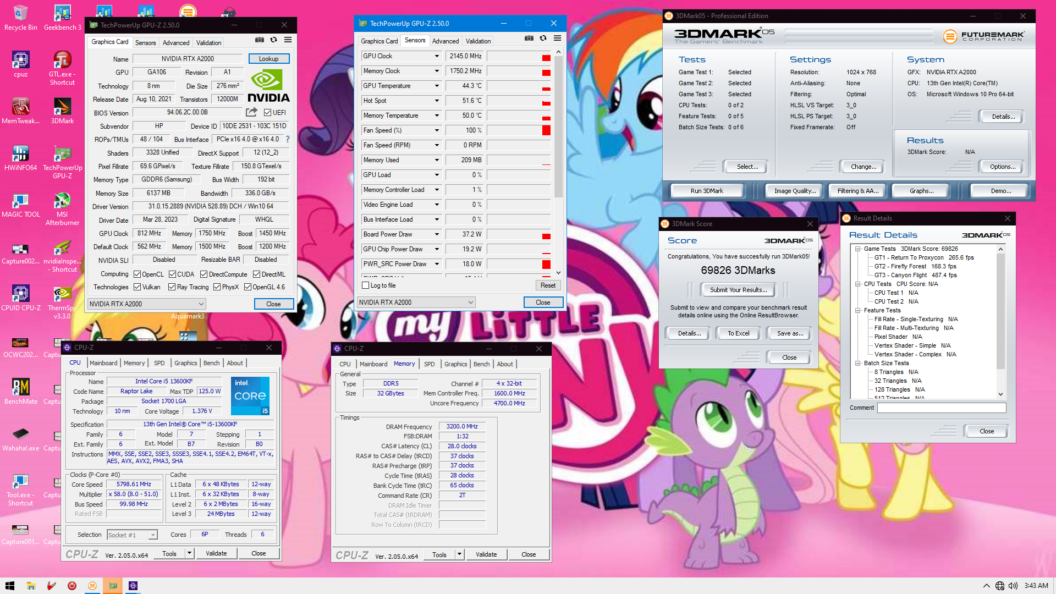Switch to Validation tab in GPU-Z Graphics Card window
The width and height of the screenshot is (1056, 594).
[x=208, y=43]
